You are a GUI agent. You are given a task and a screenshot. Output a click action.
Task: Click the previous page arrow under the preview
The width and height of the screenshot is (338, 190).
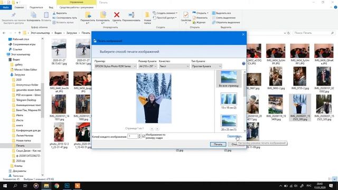pyautogui.click(x=152, y=129)
